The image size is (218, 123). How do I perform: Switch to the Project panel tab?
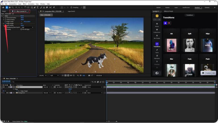coord(4,11)
